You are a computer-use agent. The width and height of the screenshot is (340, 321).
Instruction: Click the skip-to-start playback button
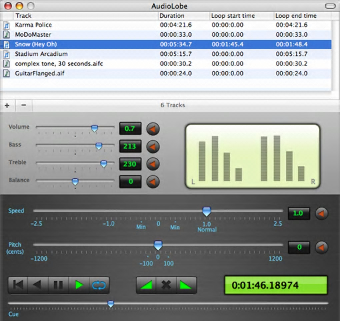[18, 285]
